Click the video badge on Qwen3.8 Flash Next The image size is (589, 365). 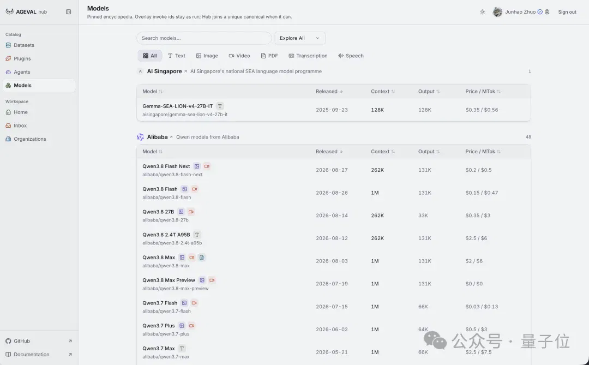click(207, 166)
